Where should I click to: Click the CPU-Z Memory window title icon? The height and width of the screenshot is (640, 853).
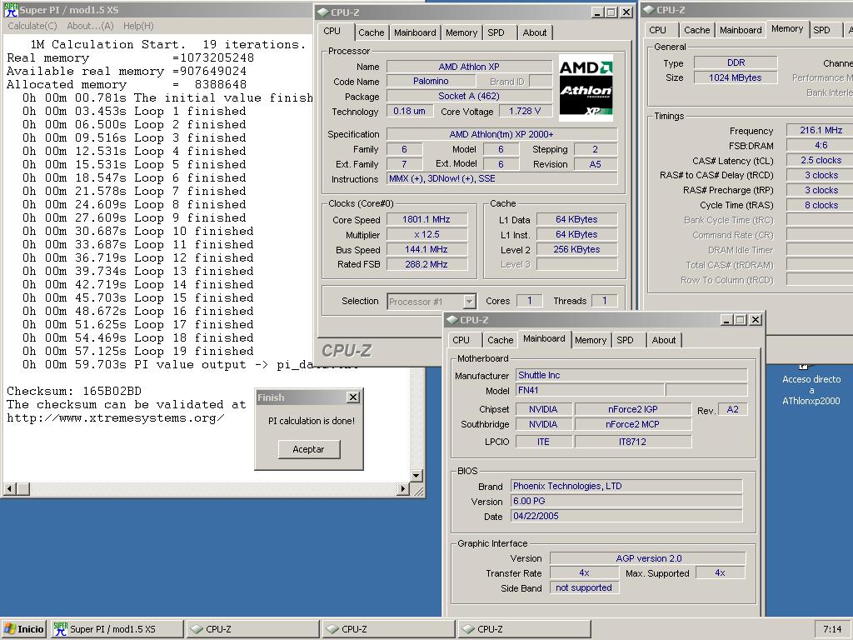point(648,10)
